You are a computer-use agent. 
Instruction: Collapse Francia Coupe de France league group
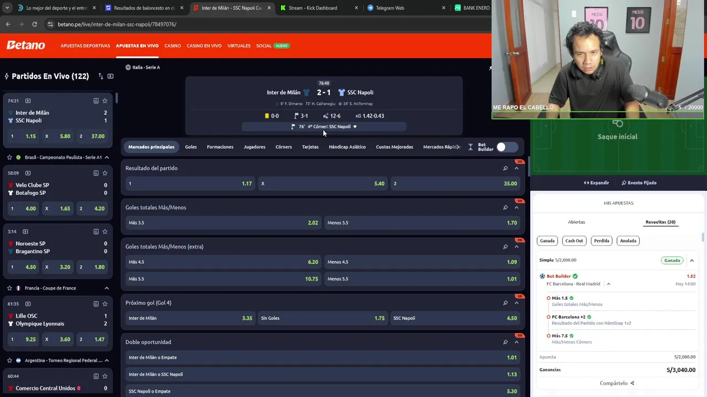point(107,288)
